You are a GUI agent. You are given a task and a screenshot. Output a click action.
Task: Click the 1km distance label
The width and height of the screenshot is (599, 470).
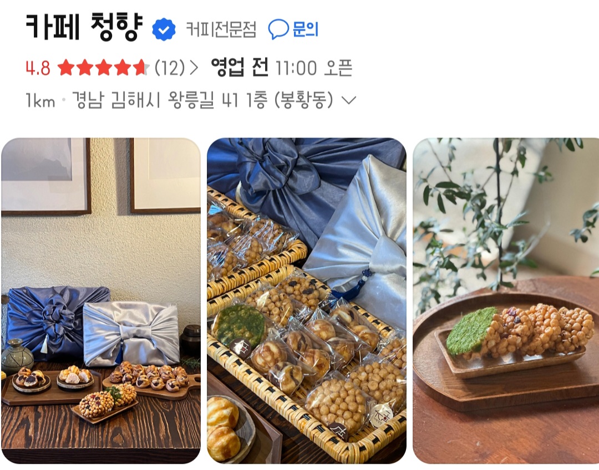[x=40, y=100]
